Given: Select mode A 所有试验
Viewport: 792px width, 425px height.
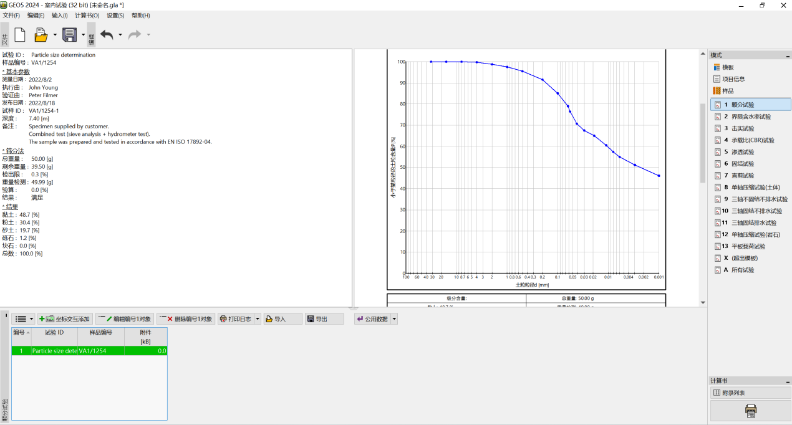Looking at the screenshot, I should [751, 270].
